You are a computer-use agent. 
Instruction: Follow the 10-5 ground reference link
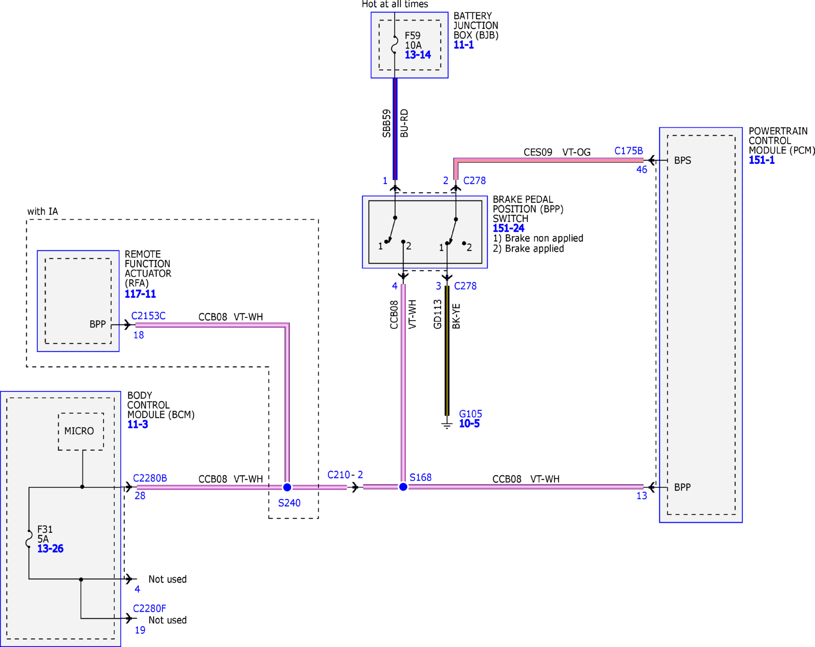(x=469, y=424)
